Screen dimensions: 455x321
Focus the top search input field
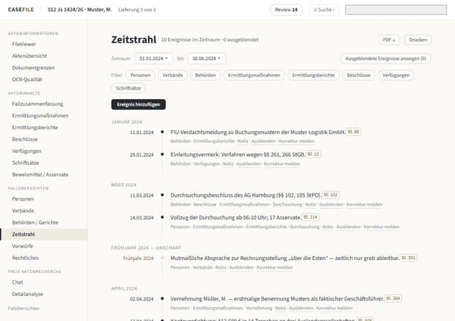[396, 10]
